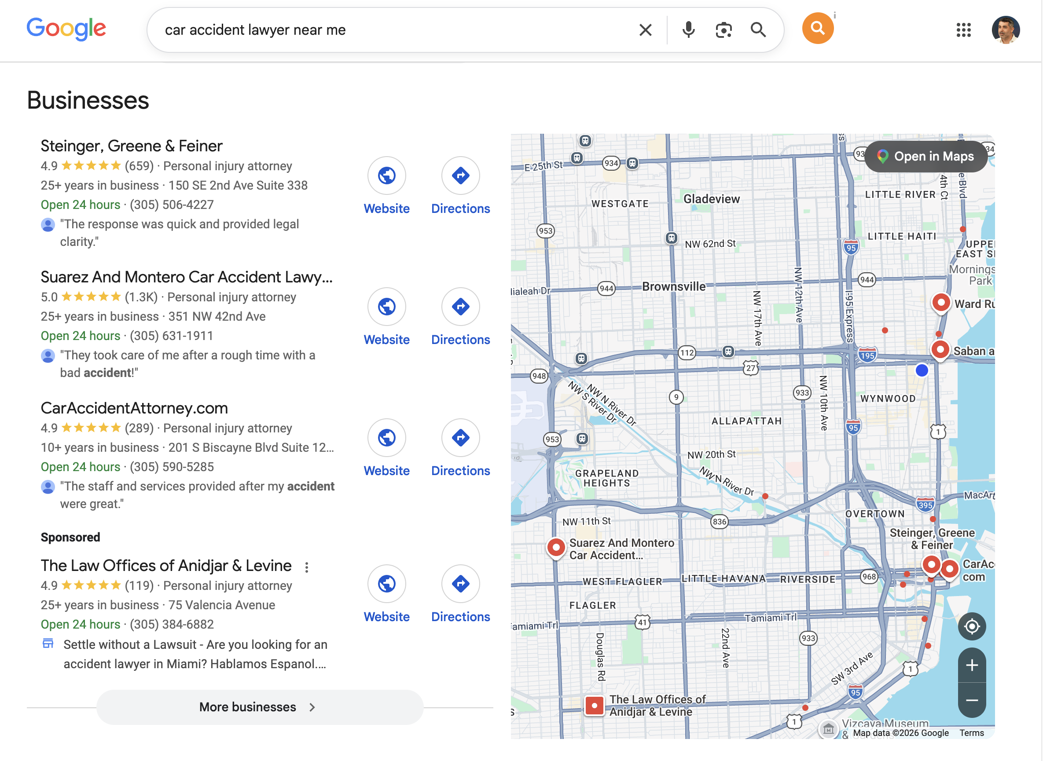Open Directions icon for Suarez And Montero
Viewport: 1043px width, 761px height.
point(460,306)
